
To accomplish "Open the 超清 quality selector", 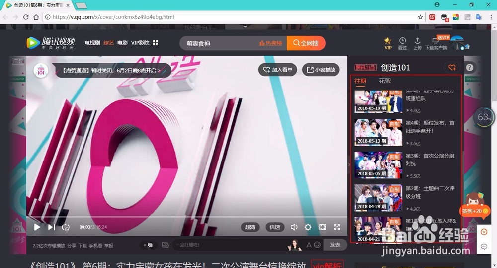I will (x=250, y=227).
